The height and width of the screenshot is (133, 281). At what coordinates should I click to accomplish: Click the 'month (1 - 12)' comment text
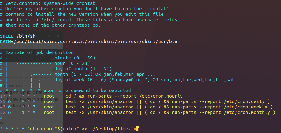[72, 74]
